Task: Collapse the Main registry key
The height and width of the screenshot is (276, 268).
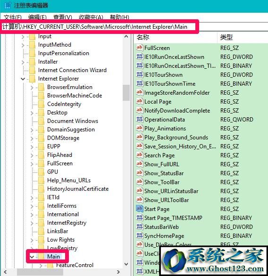Action: pyautogui.click(x=32, y=257)
